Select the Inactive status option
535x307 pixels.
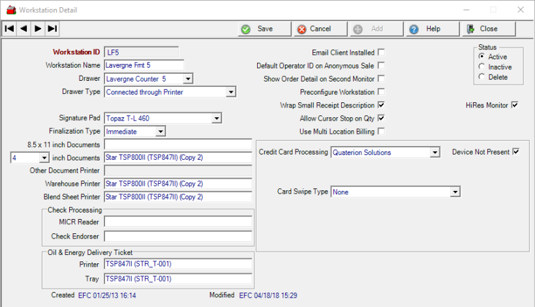(482, 67)
